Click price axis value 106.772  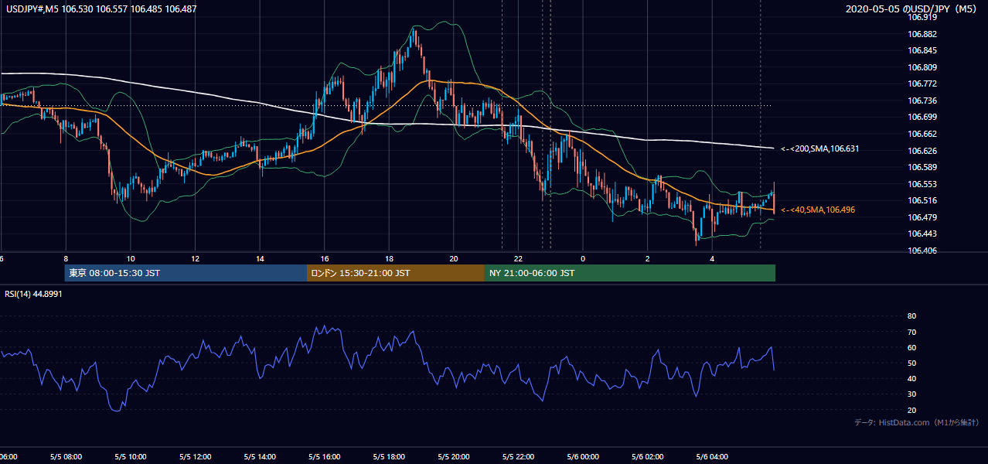[922, 84]
